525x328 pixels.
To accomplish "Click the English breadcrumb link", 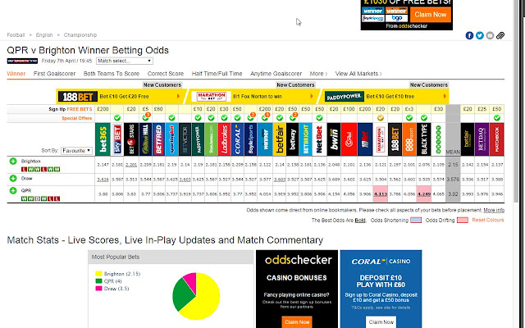I will [x=44, y=34].
